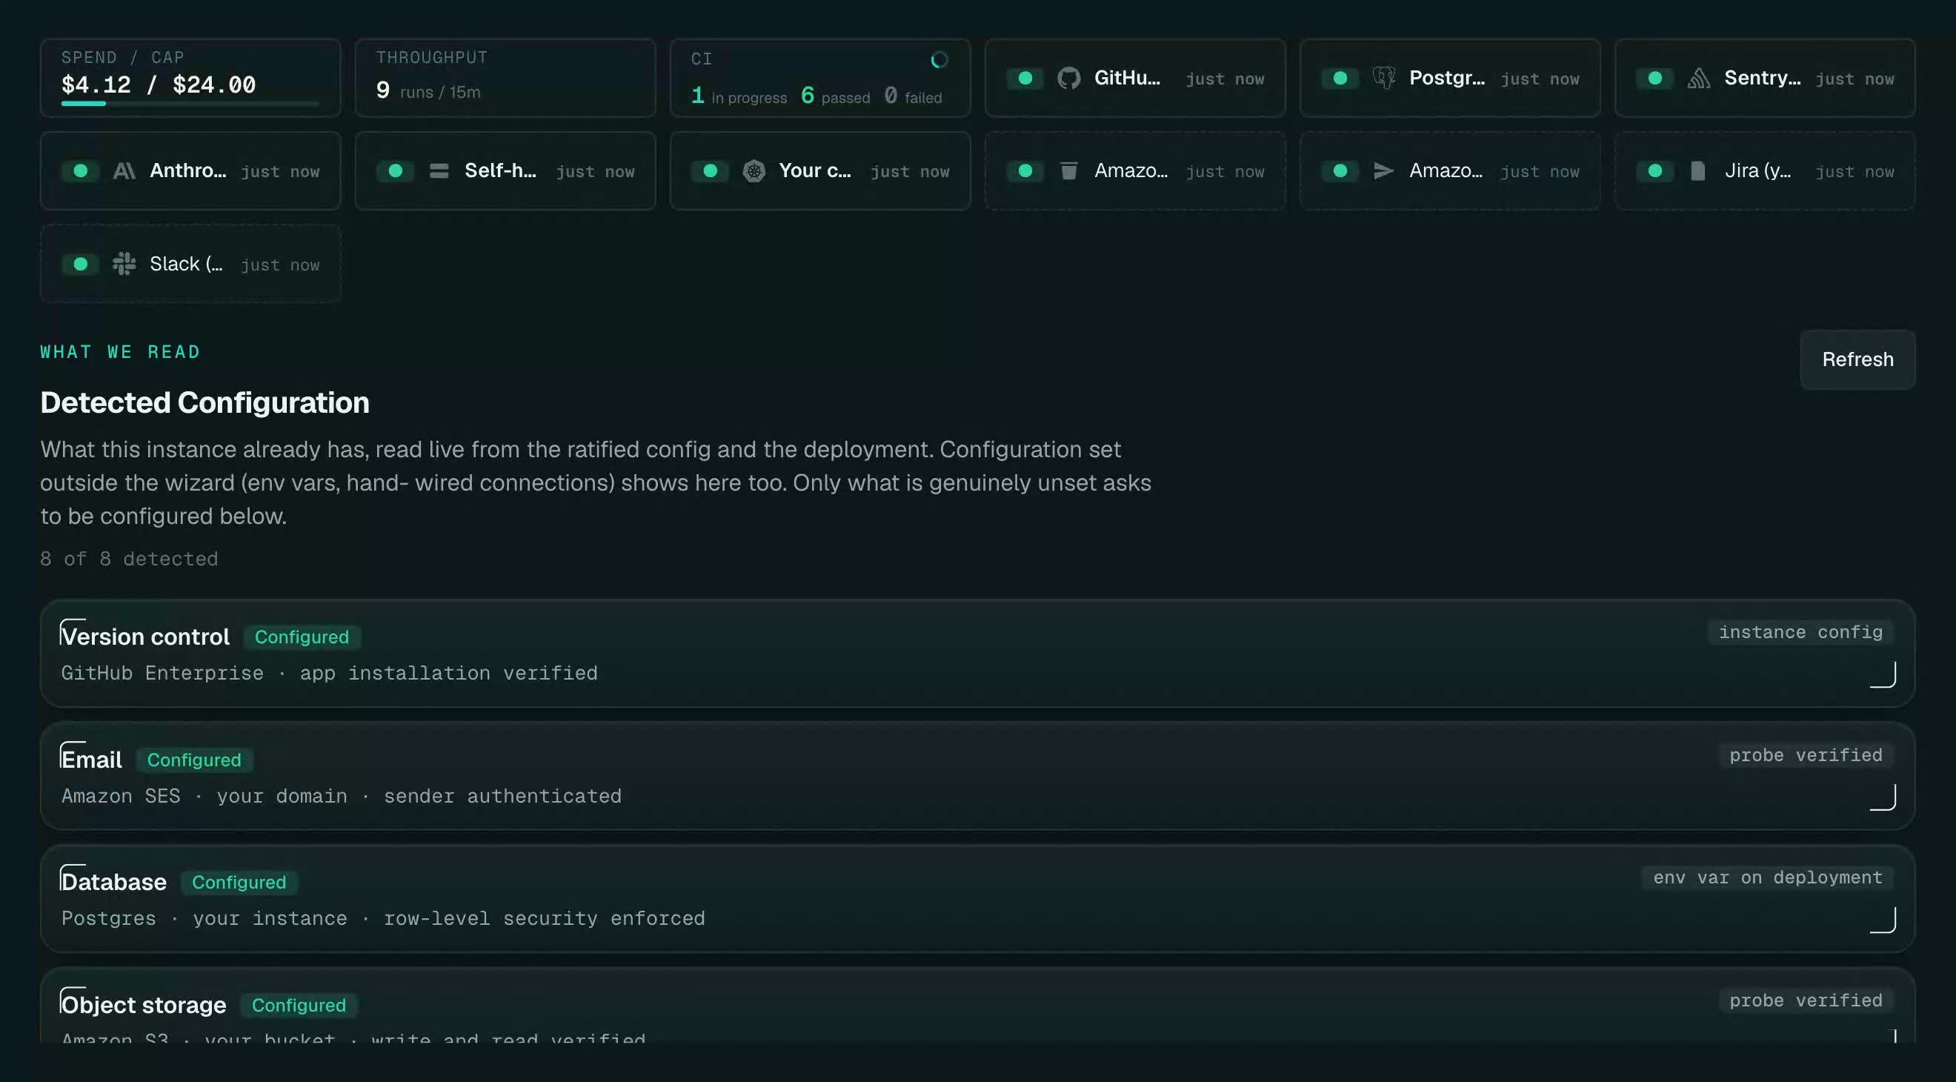Click the spend cap progress bar
This screenshot has height=1082, width=1956.
pos(190,103)
